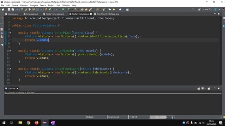The image size is (225, 126).
Task: Open Display Selected Console dropdown
Action: click(205, 89)
